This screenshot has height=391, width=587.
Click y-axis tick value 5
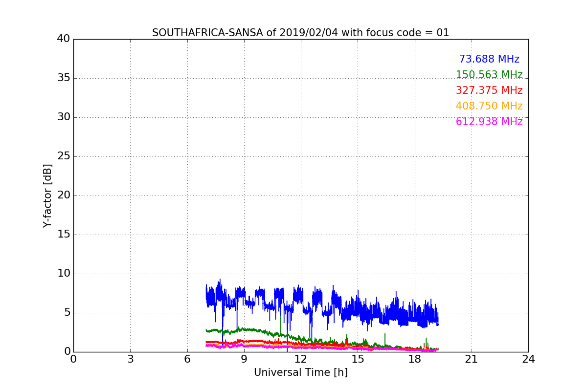[67, 313]
